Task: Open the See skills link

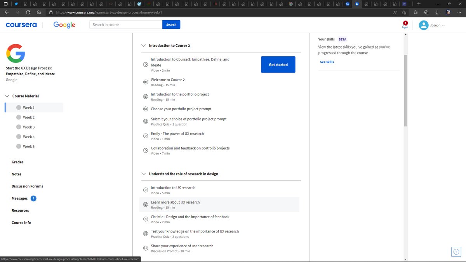Action: [327, 62]
